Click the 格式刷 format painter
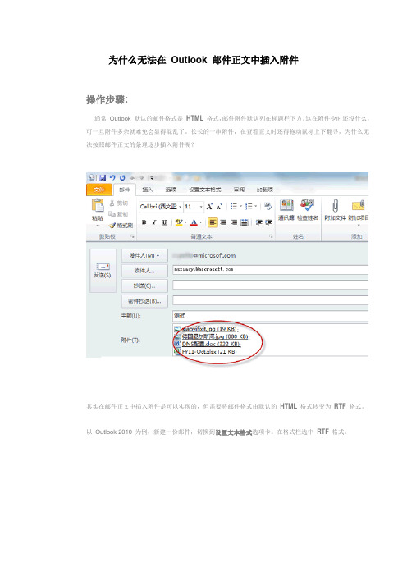 tap(121, 225)
